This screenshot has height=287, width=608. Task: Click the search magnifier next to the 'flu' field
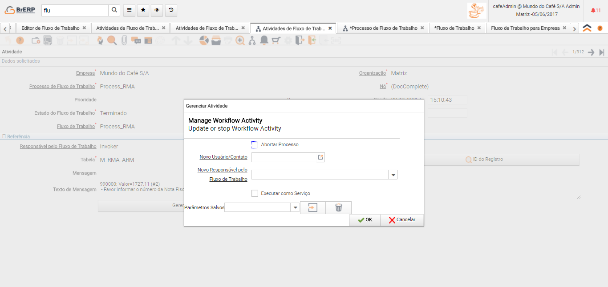(114, 10)
